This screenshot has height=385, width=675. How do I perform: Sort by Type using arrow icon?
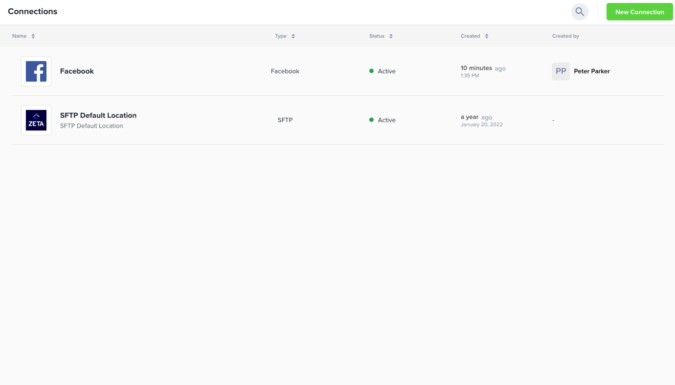pyautogui.click(x=293, y=36)
